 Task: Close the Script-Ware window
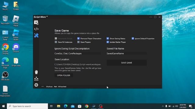[x=160, y=17]
